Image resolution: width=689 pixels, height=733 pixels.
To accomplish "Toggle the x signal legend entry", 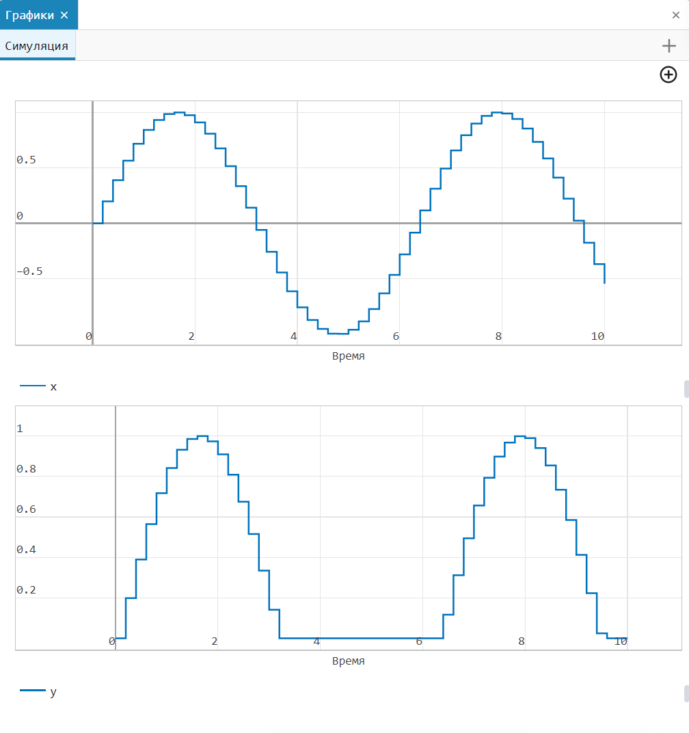I will (x=53, y=387).
